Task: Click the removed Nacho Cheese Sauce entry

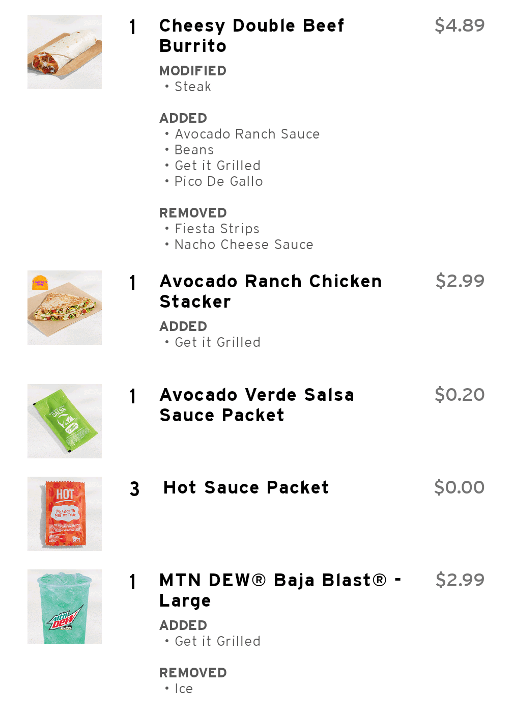Action: pos(243,245)
